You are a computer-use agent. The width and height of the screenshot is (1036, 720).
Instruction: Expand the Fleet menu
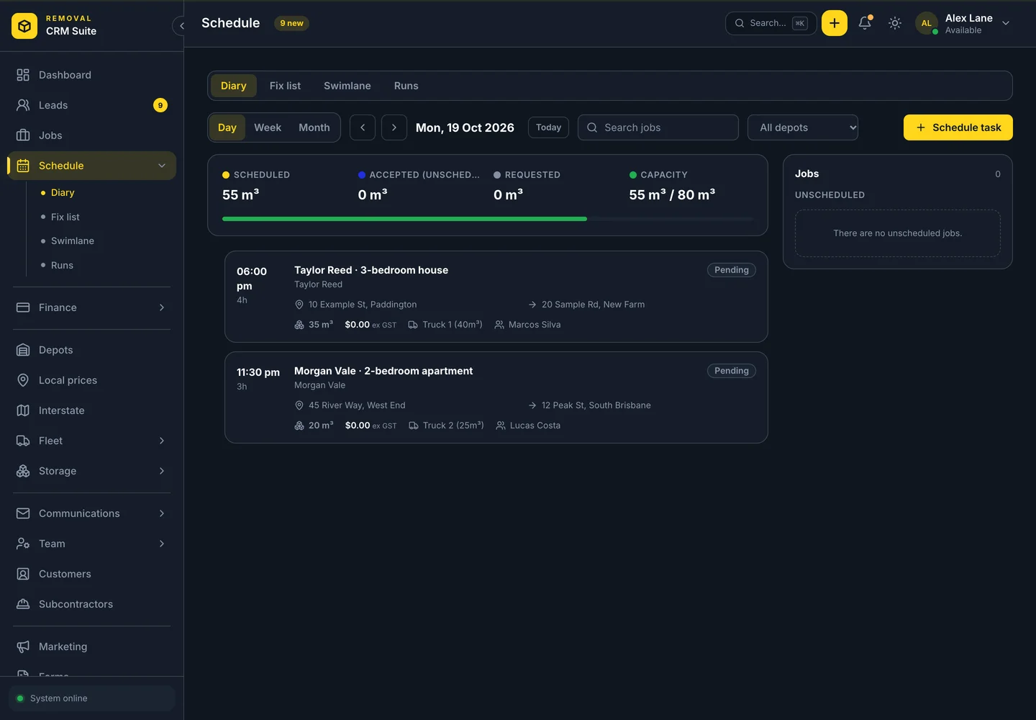click(92, 441)
